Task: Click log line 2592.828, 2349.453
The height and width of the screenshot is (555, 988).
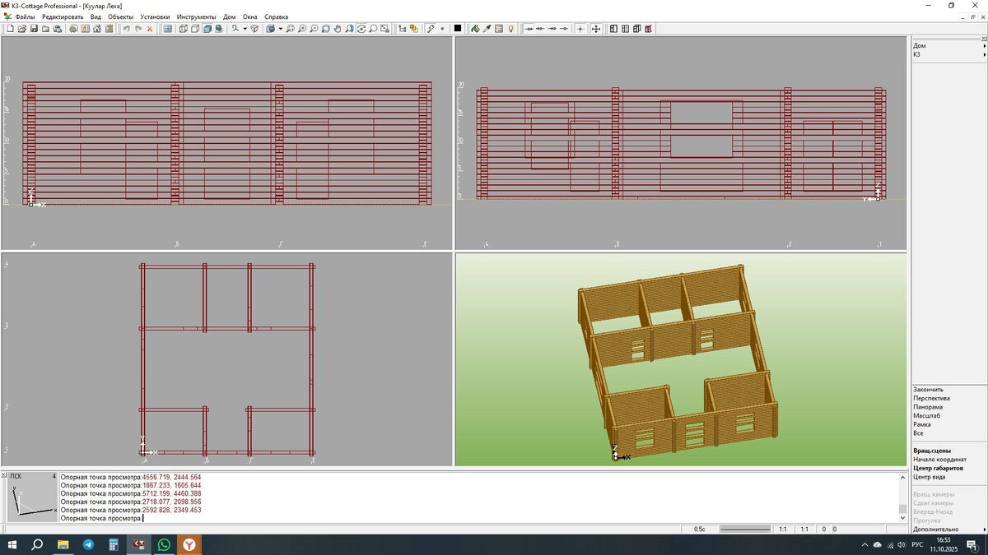Action: (130, 510)
